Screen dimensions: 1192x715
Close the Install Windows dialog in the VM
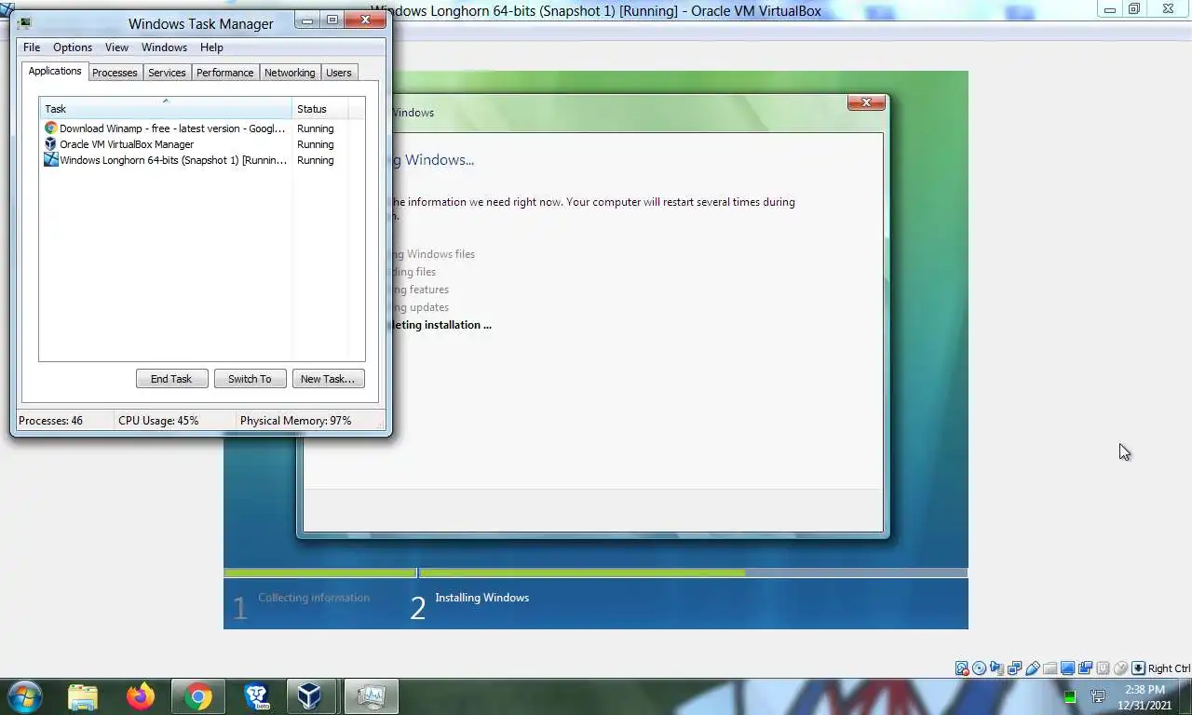(866, 102)
